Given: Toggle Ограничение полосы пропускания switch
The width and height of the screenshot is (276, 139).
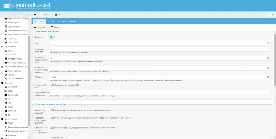Looking at the screenshot, I should point(52,128).
